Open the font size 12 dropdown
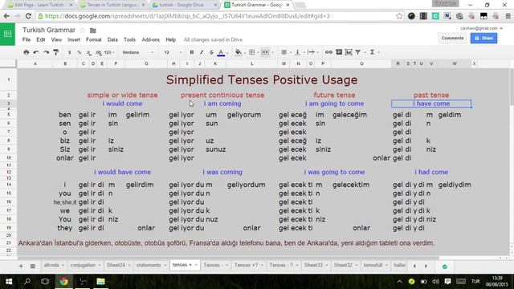The height and width of the screenshot is (289, 514). 173,52
